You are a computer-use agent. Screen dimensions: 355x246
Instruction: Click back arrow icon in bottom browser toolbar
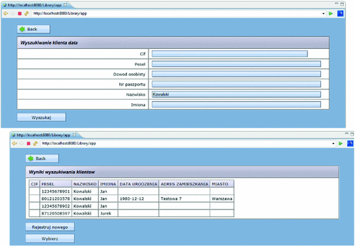14,144
